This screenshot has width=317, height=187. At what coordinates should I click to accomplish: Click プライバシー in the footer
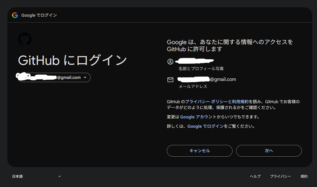coord(280,176)
